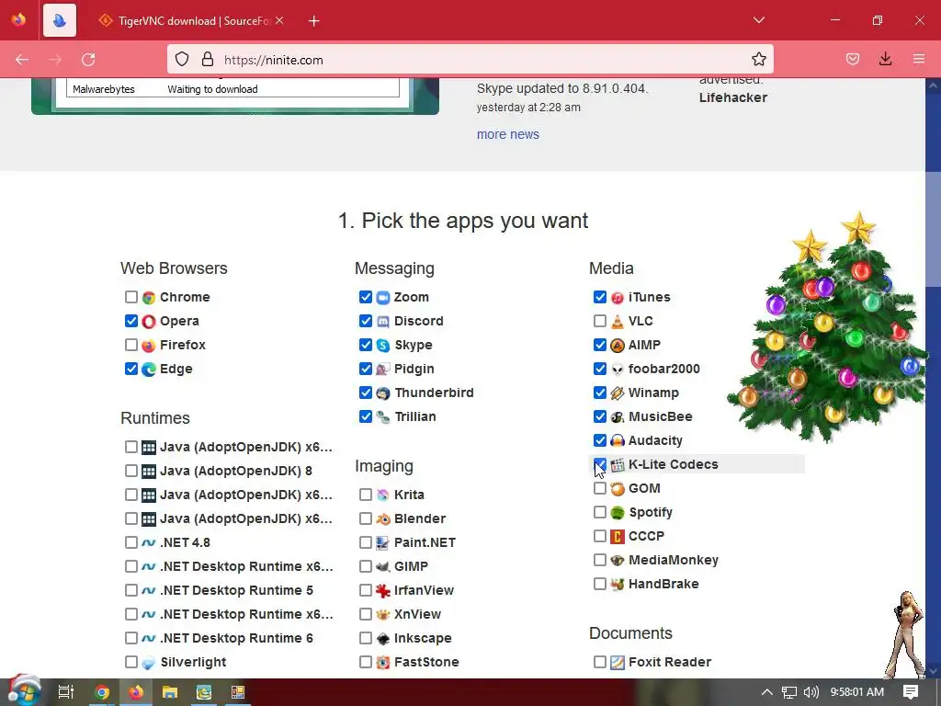Screen dimensions: 941x706
Task: Open the more news link
Action: point(507,134)
